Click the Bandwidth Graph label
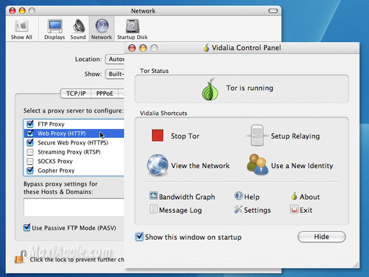 point(187,197)
